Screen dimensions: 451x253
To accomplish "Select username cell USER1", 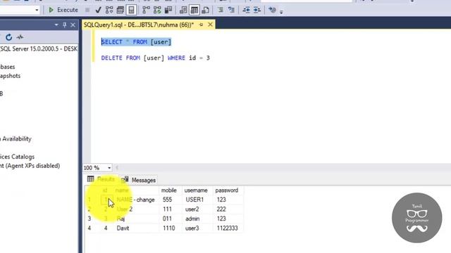I will pyautogui.click(x=197, y=200).
